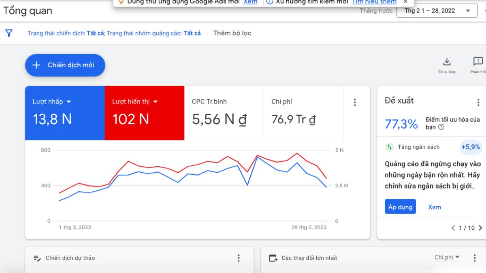Change the Chi phí sorting dropdown
Viewport: 486px width, 273px height.
(447, 257)
